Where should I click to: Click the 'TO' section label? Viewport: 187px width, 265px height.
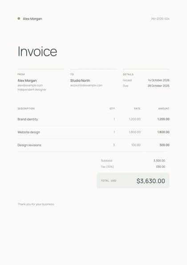[x=72, y=75]
